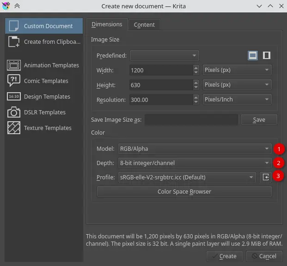The height and width of the screenshot is (266, 287).
Task: Decrease Resolution with the down arrow
Action: [x=196, y=102]
